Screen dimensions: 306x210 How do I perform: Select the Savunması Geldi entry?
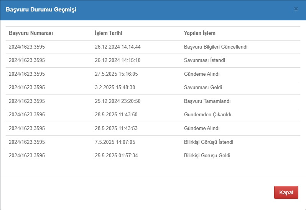point(203,87)
